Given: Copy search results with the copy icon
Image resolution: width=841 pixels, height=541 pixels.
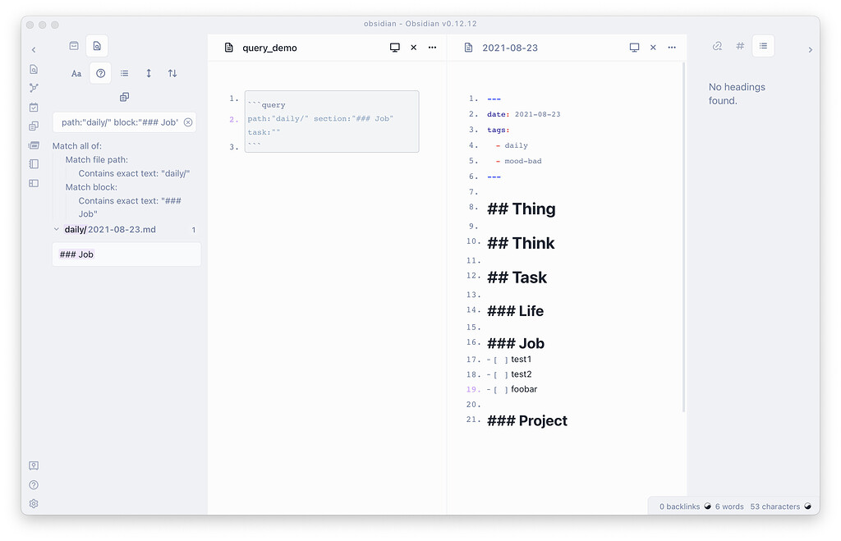Looking at the screenshot, I should tap(124, 97).
